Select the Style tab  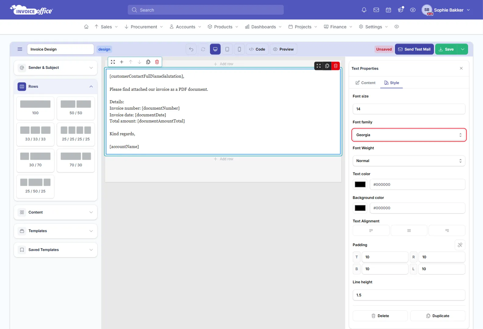pyautogui.click(x=392, y=83)
